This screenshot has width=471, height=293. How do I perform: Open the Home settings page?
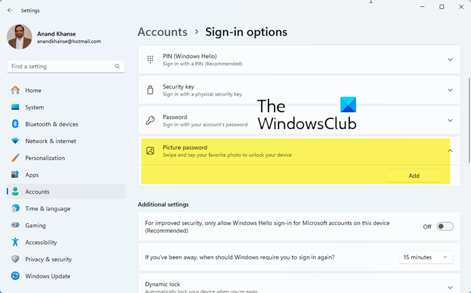34,91
